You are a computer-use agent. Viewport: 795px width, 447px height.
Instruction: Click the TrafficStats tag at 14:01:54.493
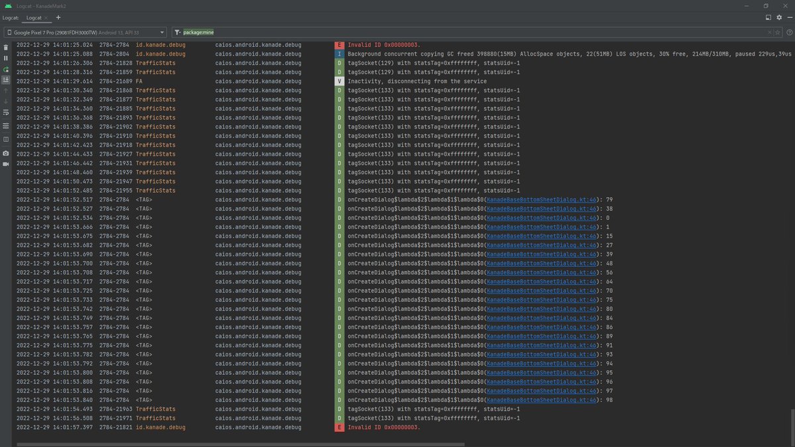tap(156, 409)
